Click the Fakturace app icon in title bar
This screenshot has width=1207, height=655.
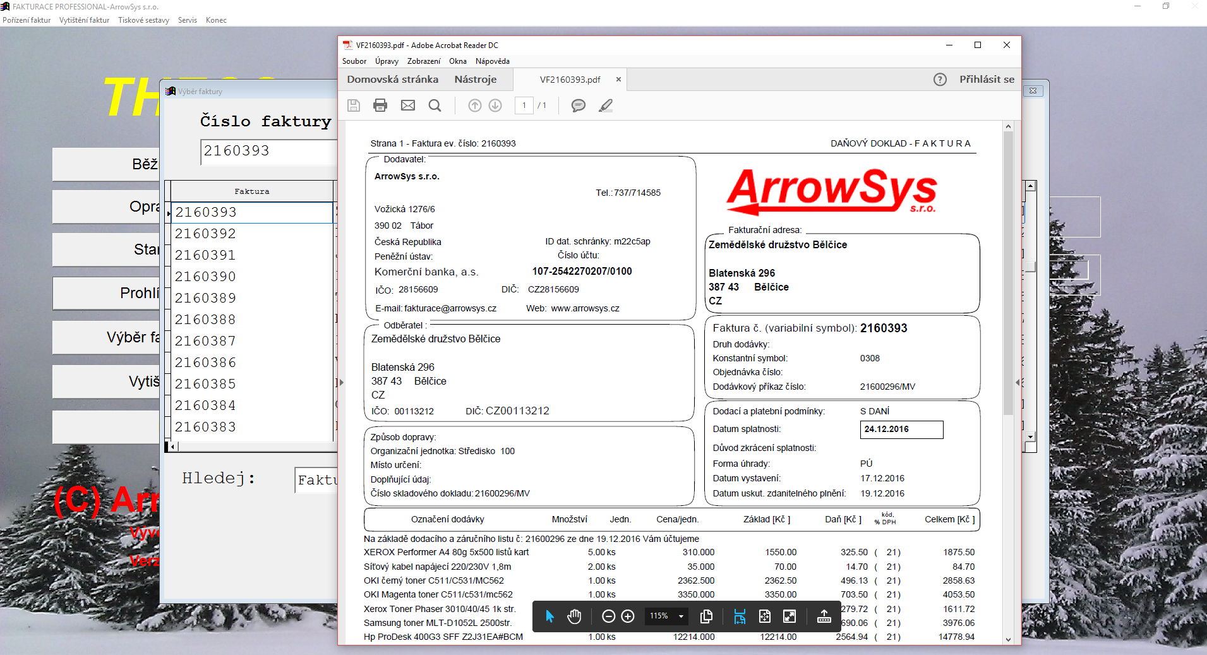(x=6, y=6)
